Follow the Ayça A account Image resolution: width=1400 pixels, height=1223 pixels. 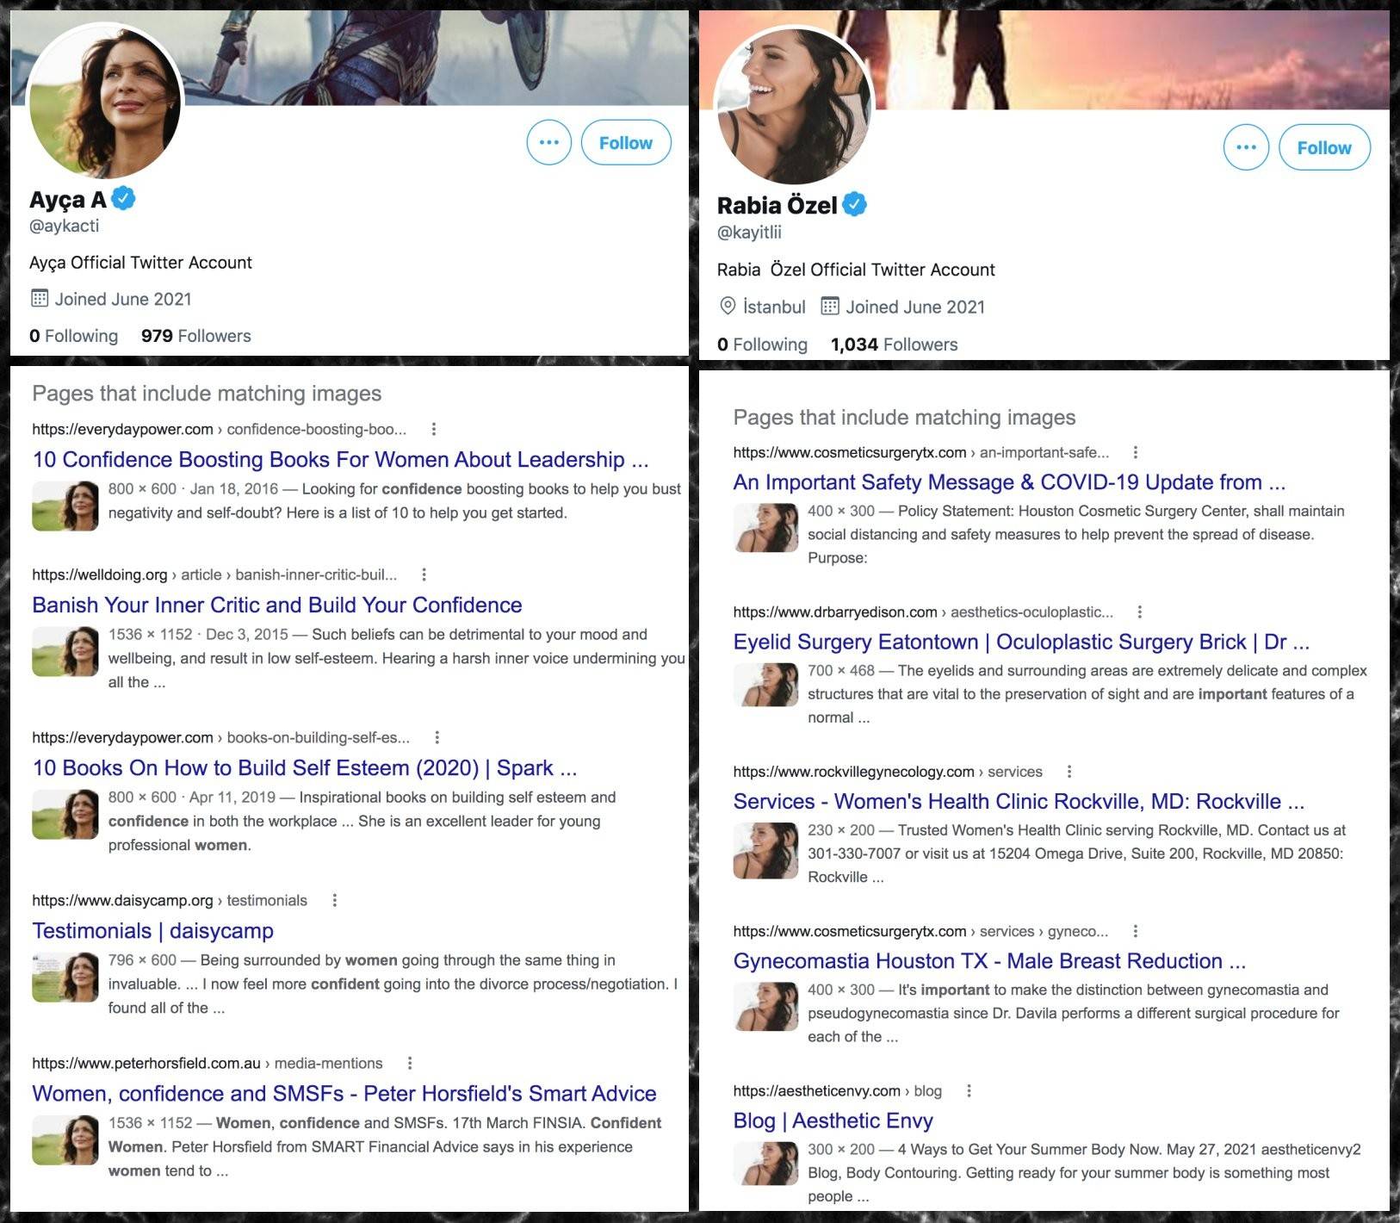(x=626, y=143)
